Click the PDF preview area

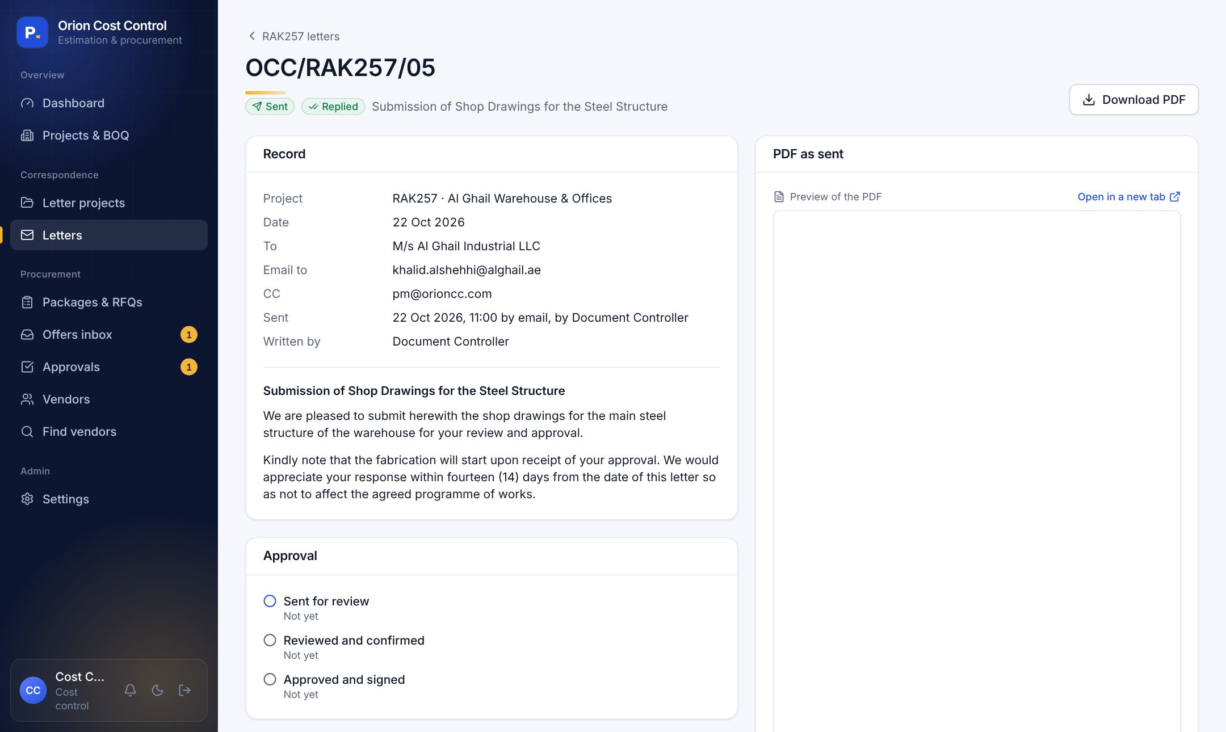pyautogui.click(x=977, y=471)
